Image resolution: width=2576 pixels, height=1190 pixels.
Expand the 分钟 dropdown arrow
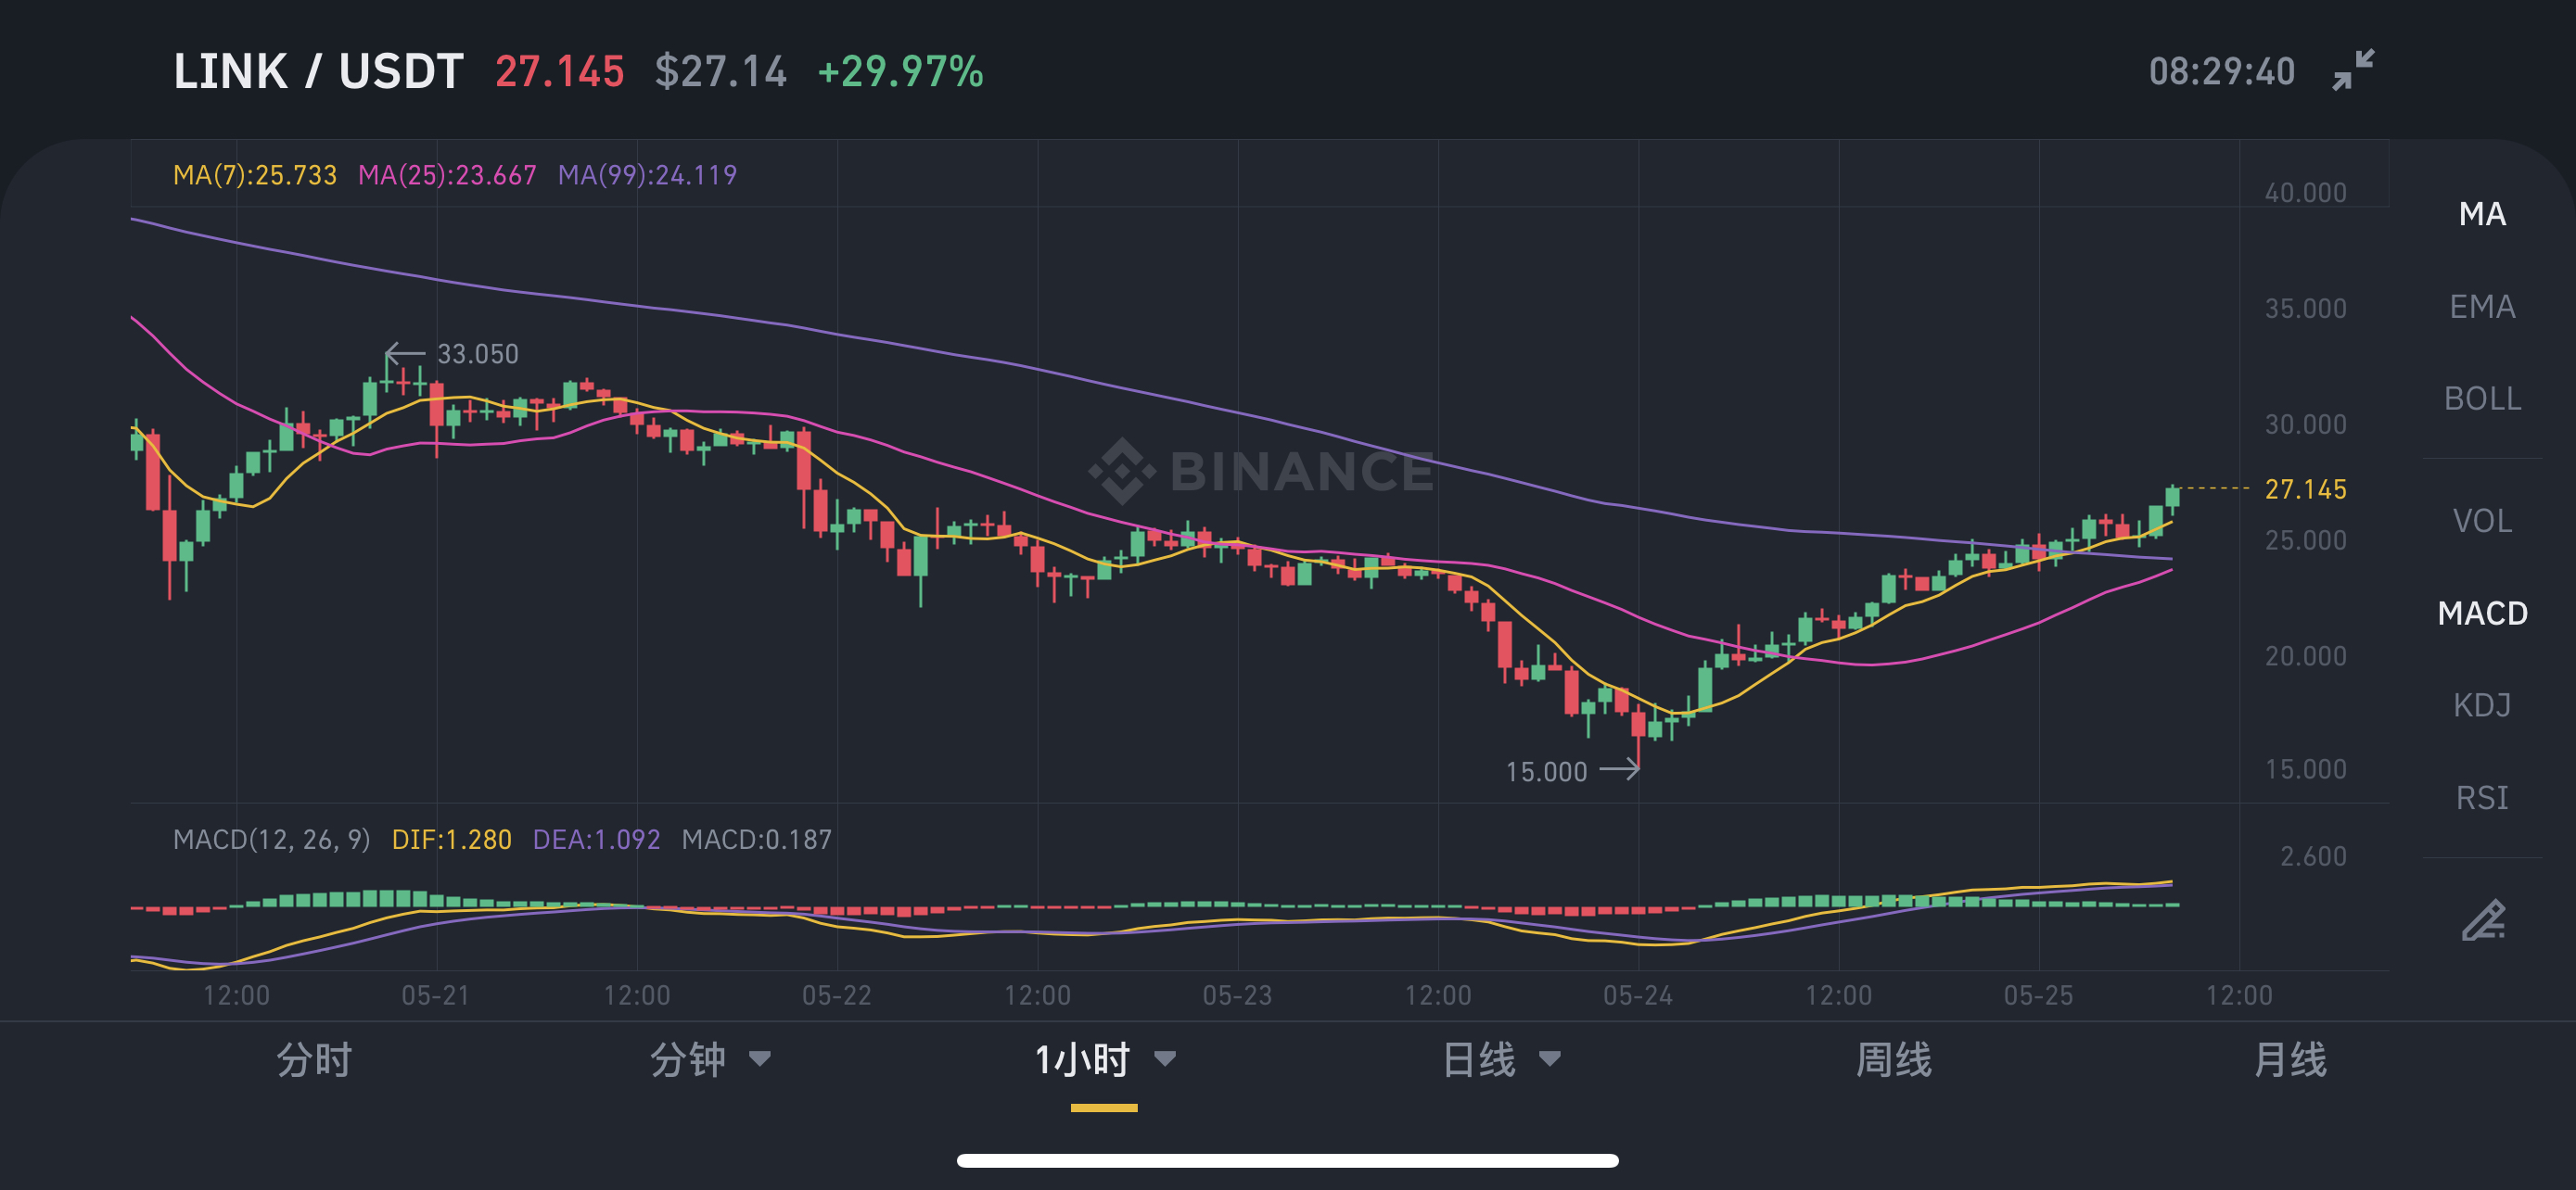point(760,1059)
